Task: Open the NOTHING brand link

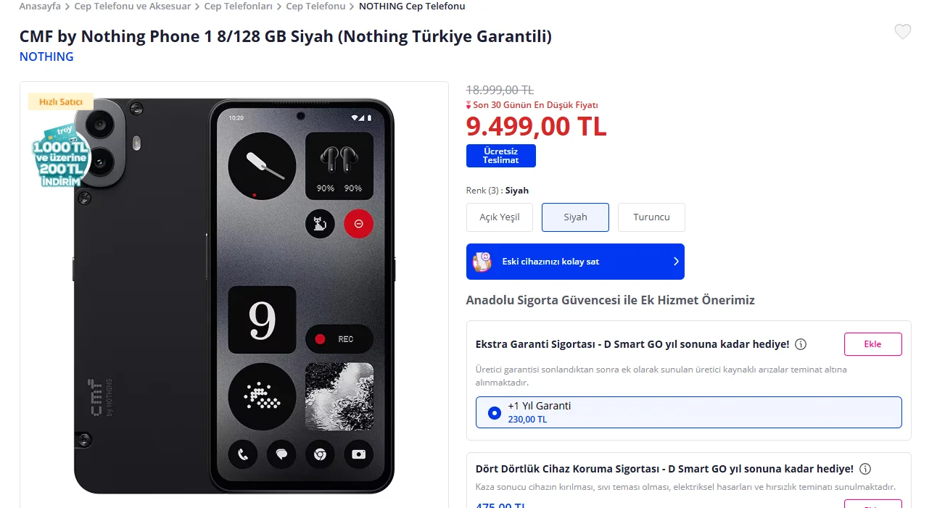Action: 46,57
